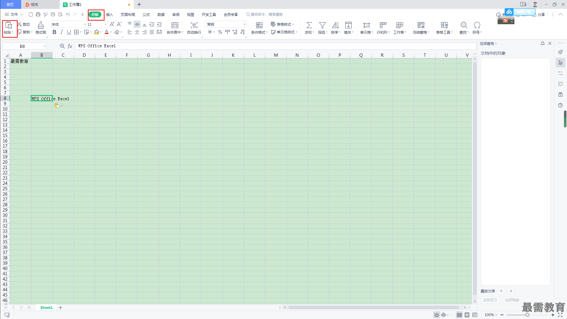Open the font size dropdown showing 11

(x=106, y=24)
